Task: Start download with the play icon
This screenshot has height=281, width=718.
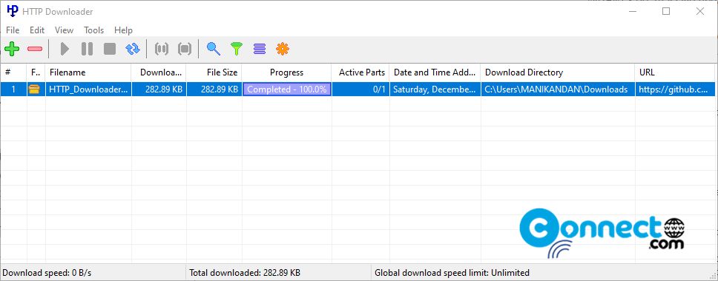Action: (65, 49)
